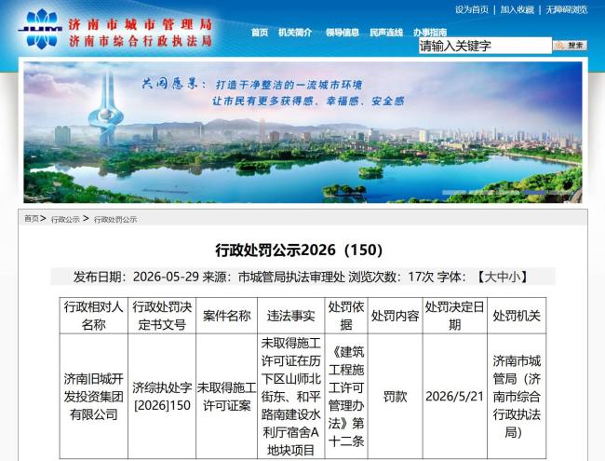Image resolution: width=605 pixels, height=461 pixels.
Task: Select the heading 行政处罚公示2026（150）
Action: coord(299,251)
